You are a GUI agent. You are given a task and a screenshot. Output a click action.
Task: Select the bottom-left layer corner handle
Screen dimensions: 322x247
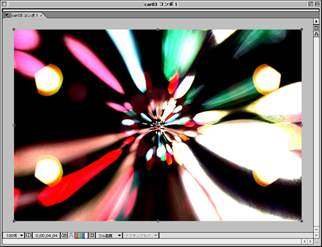14,221
